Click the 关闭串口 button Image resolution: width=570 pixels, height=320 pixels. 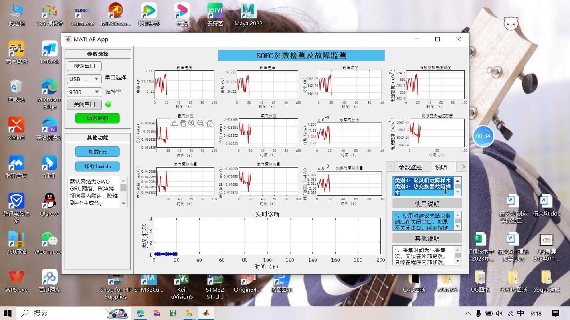tap(84, 104)
